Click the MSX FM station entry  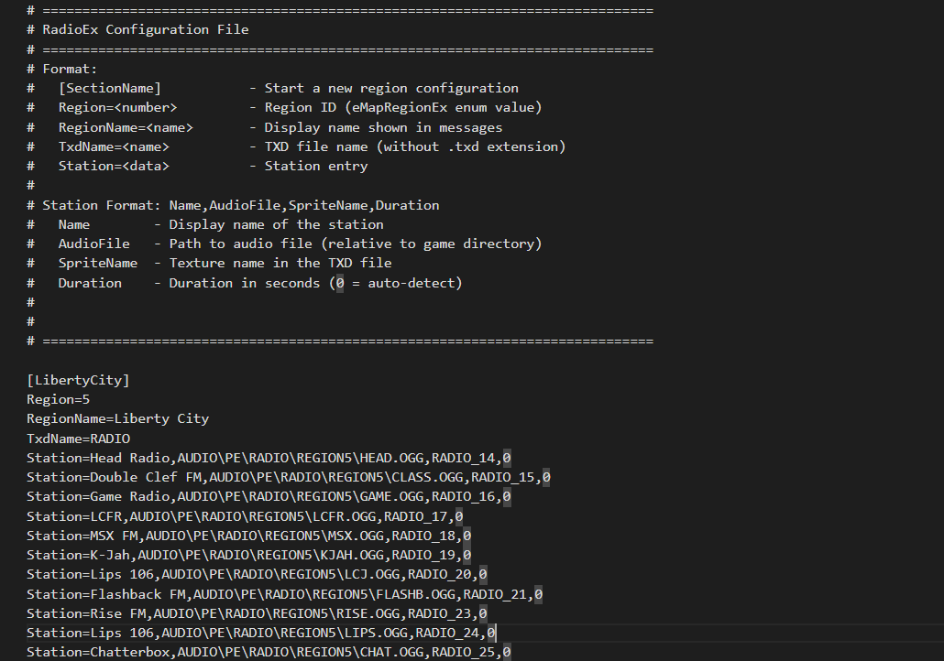247,535
